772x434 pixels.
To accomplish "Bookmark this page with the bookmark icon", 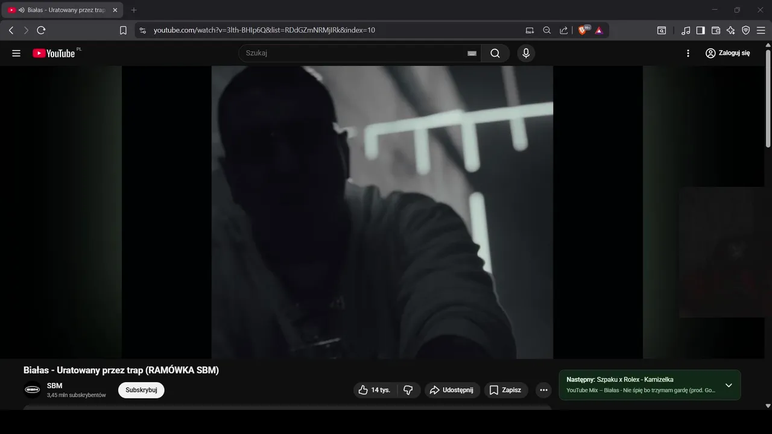I will click(x=123, y=30).
